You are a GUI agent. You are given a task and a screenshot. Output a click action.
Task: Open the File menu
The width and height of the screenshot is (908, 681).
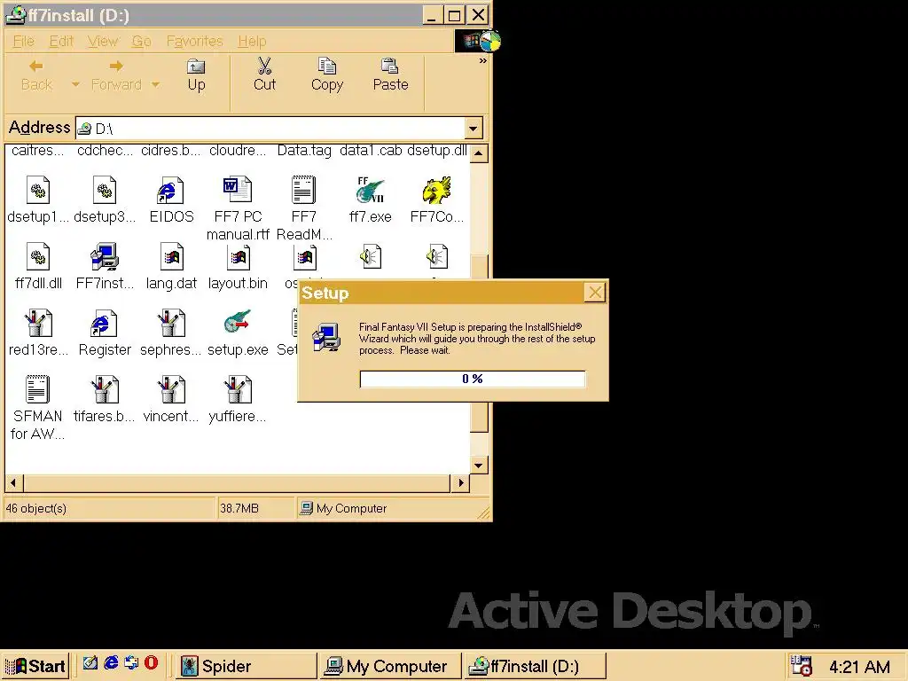(24, 41)
